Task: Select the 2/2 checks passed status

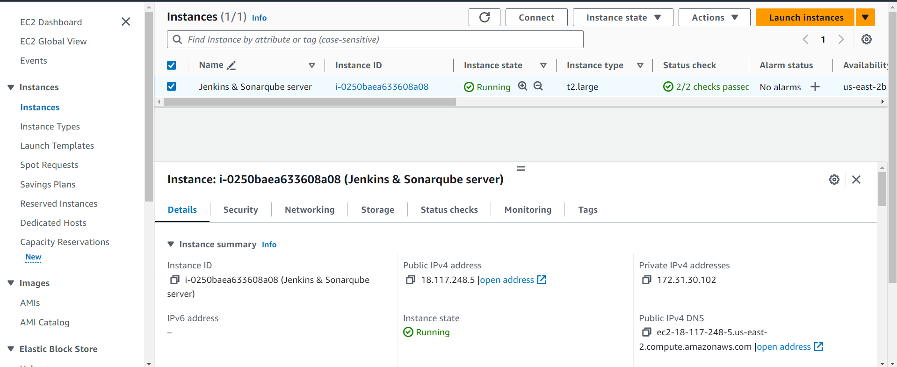Action: (706, 86)
